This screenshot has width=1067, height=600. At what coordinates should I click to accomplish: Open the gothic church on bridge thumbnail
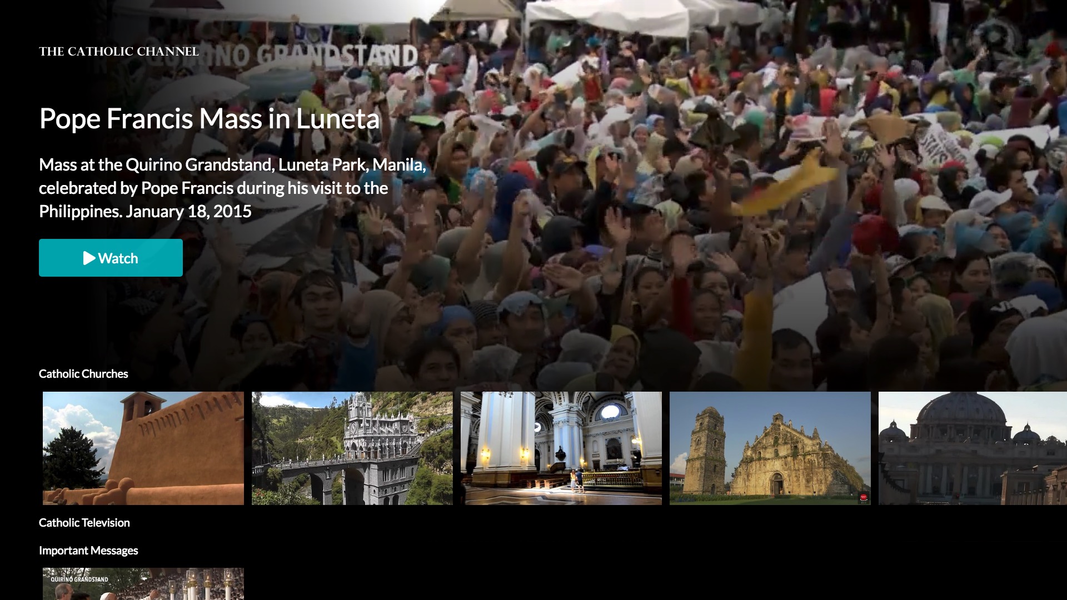(x=352, y=448)
